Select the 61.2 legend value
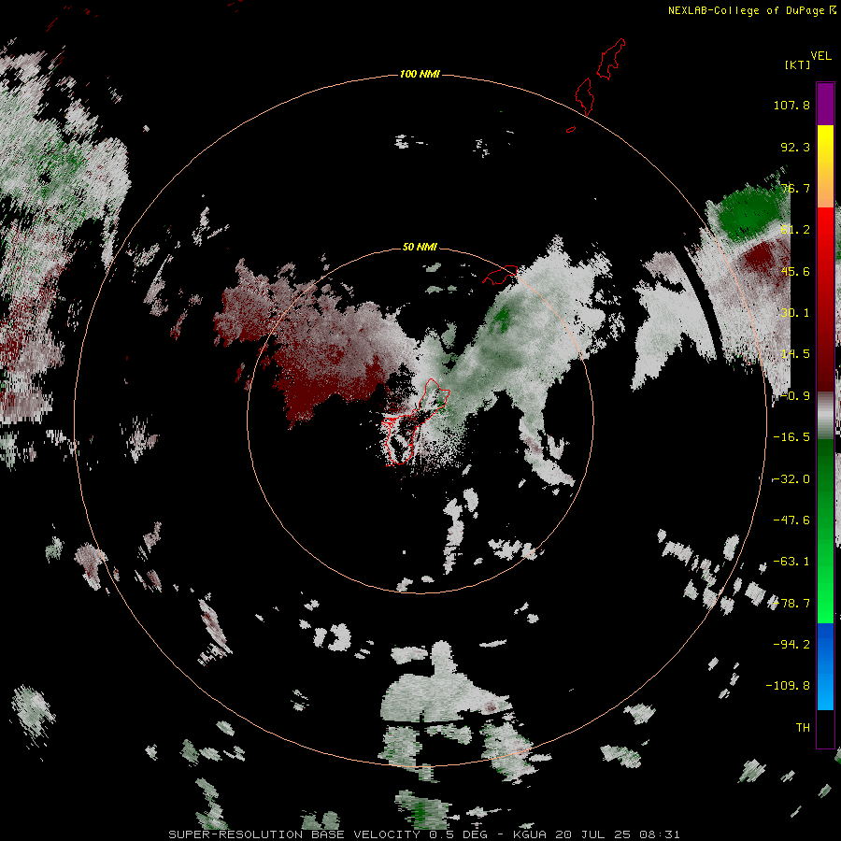Image resolution: width=841 pixels, height=841 pixels. coord(795,230)
